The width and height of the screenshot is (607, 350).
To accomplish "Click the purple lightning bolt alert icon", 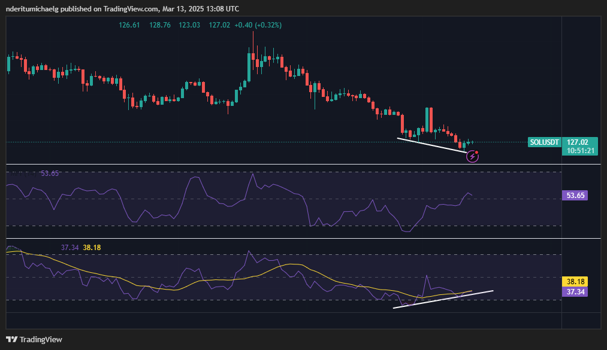I will click(472, 157).
